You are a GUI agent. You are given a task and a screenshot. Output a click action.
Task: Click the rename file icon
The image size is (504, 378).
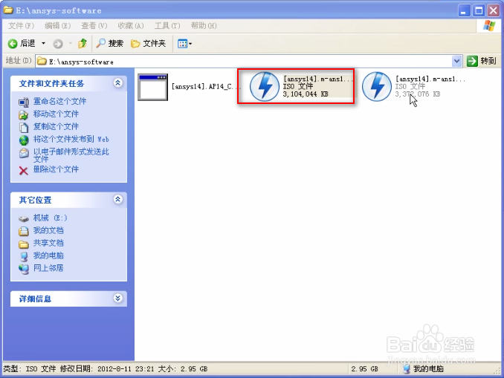(24, 102)
